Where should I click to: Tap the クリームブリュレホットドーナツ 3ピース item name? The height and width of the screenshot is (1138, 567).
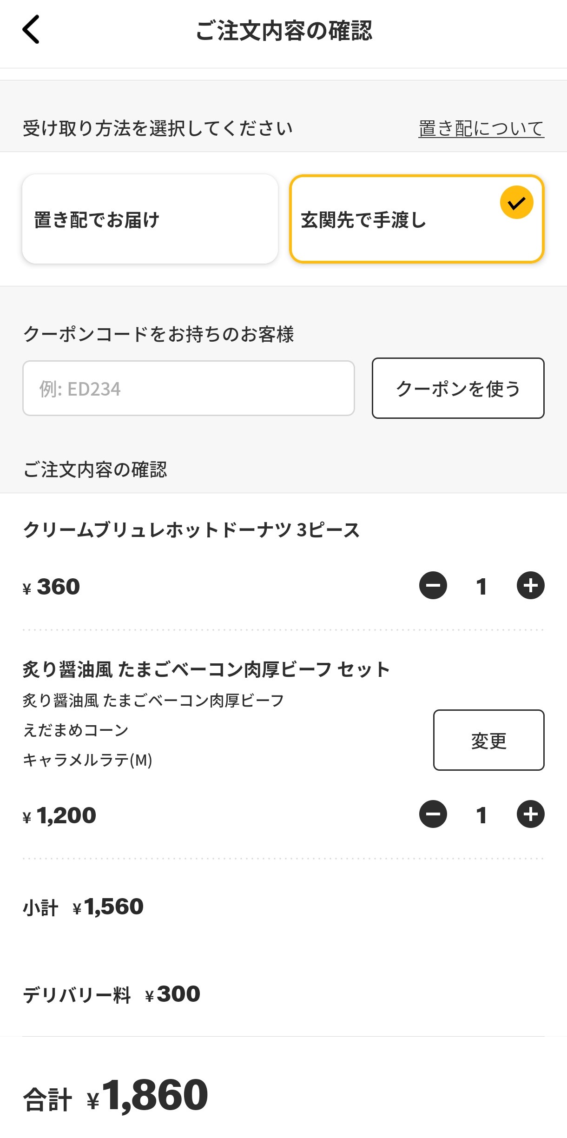(191, 529)
